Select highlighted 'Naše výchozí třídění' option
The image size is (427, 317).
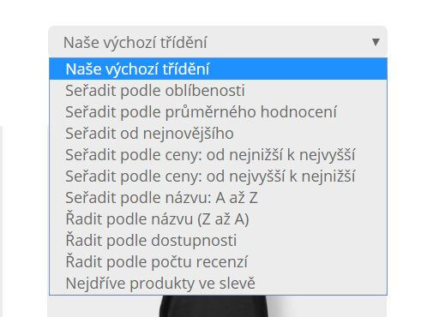tap(218, 69)
